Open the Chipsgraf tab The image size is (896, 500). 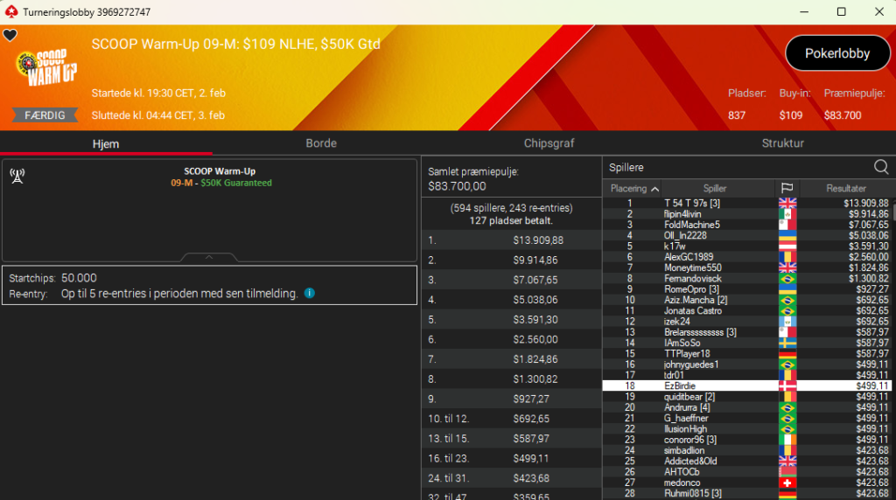tap(549, 143)
